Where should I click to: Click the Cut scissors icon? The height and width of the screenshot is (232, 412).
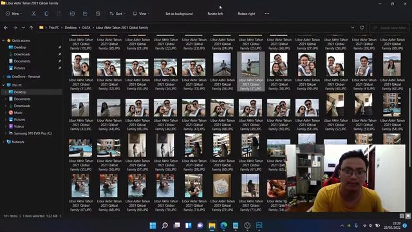coord(33,14)
